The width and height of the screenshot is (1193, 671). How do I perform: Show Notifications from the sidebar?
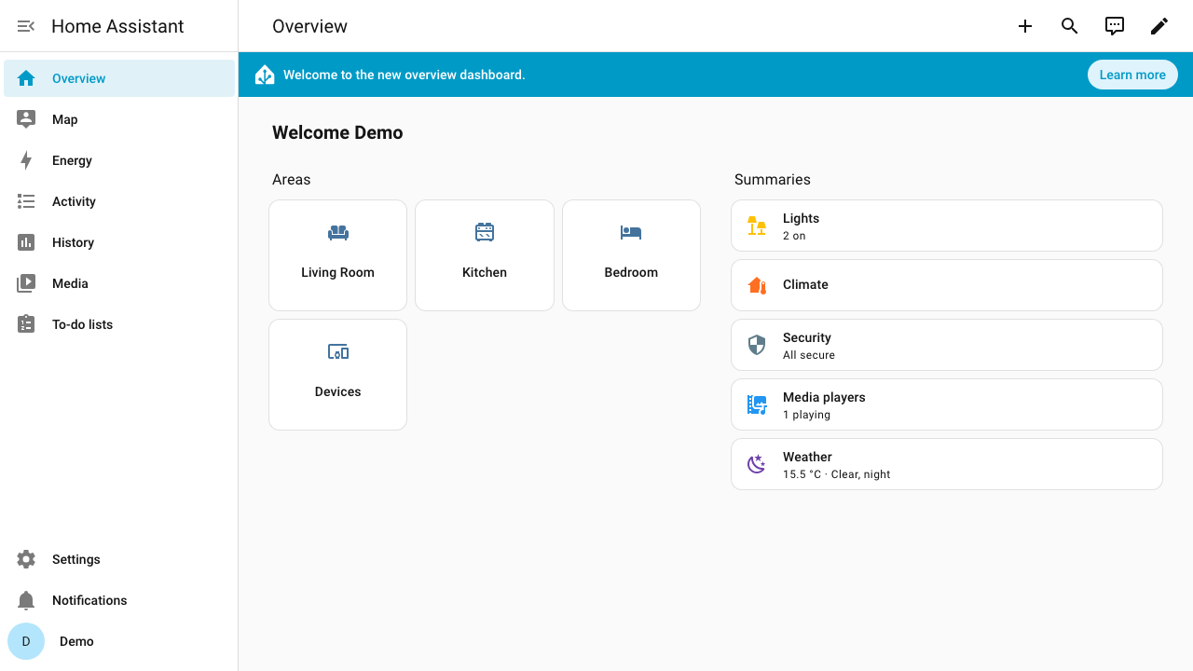pos(119,600)
